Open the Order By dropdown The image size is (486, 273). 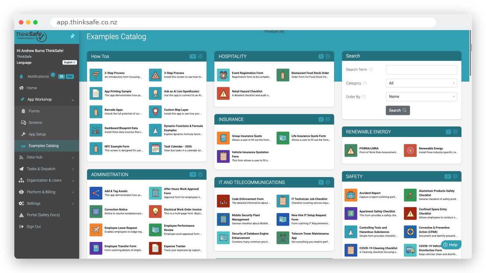[421, 97]
